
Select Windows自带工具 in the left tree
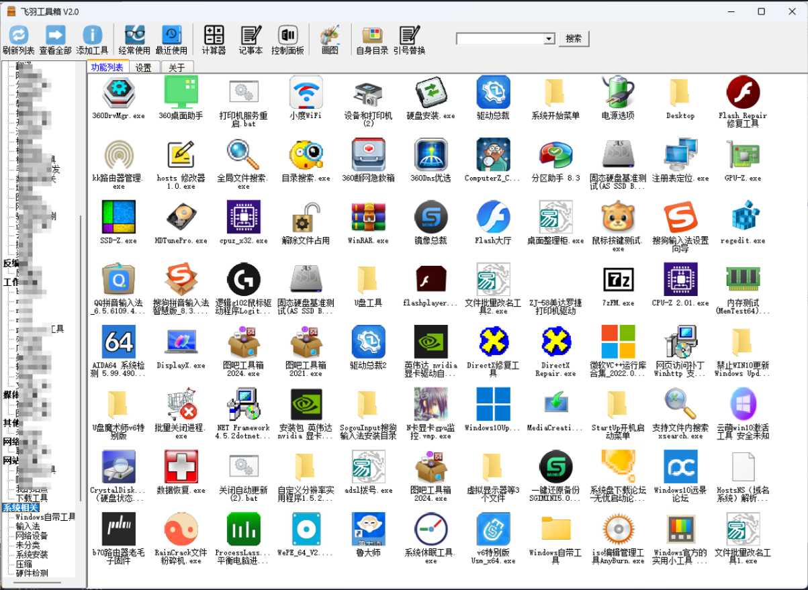tap(45, 517)
